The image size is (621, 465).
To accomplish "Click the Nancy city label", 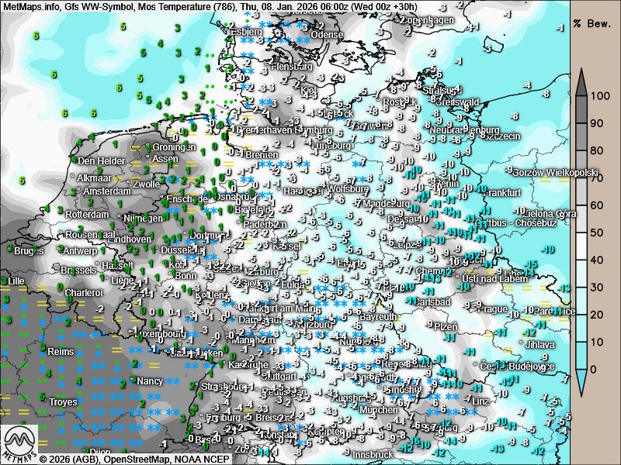I will (150, 381).
